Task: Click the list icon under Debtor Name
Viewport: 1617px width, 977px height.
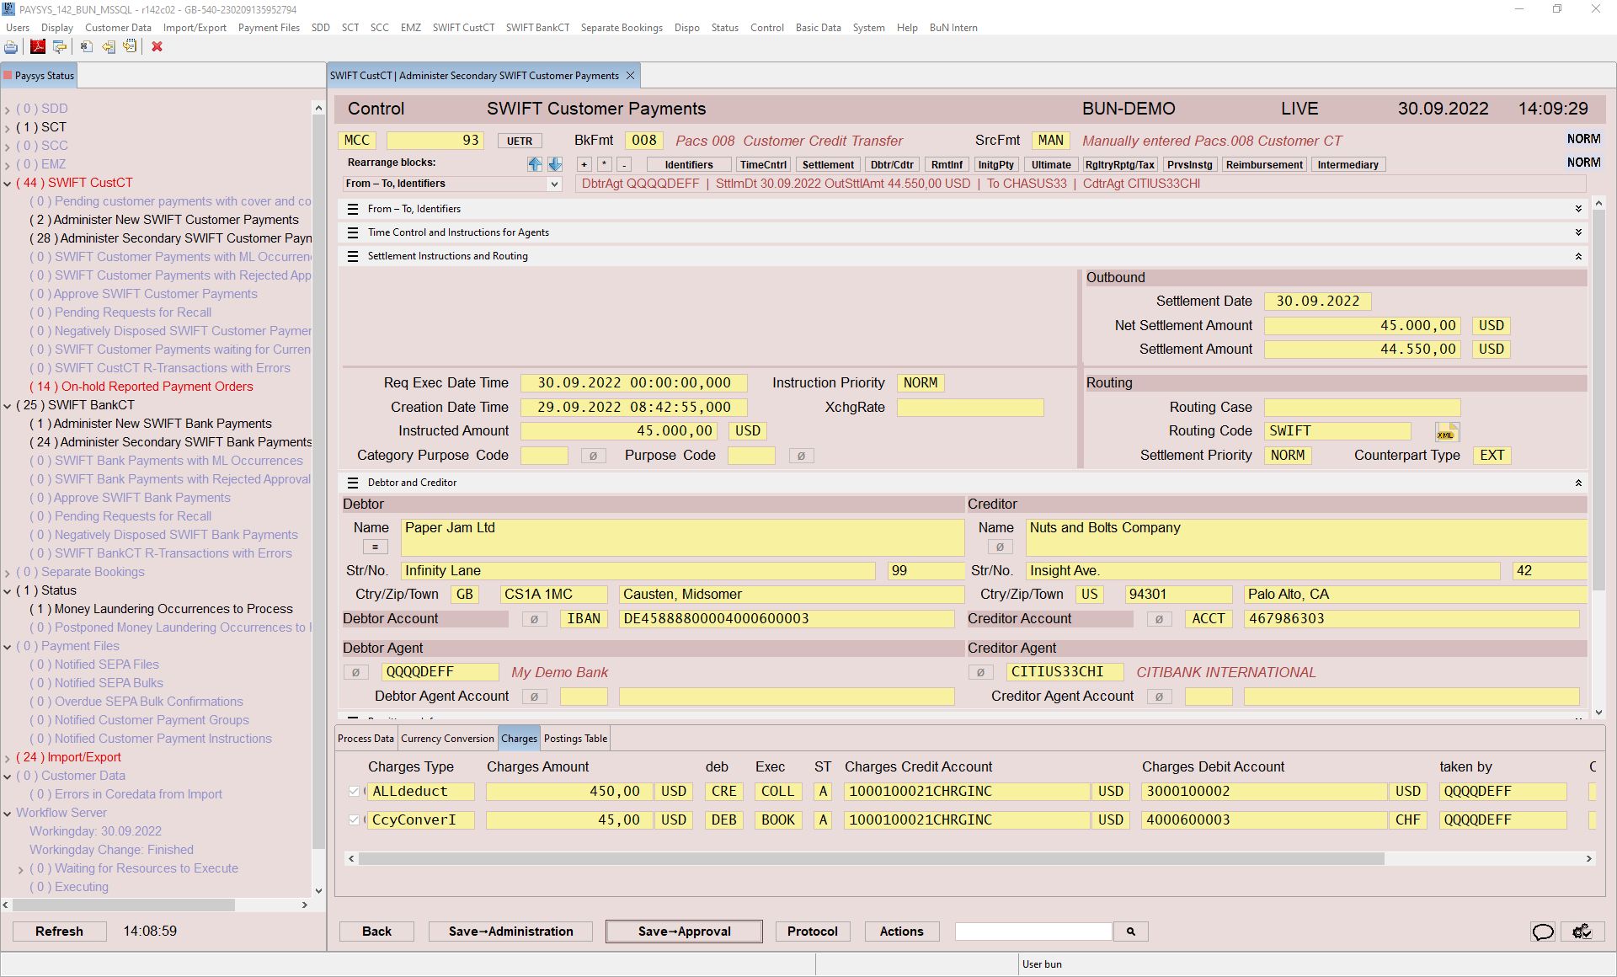Action: [375, 547]
